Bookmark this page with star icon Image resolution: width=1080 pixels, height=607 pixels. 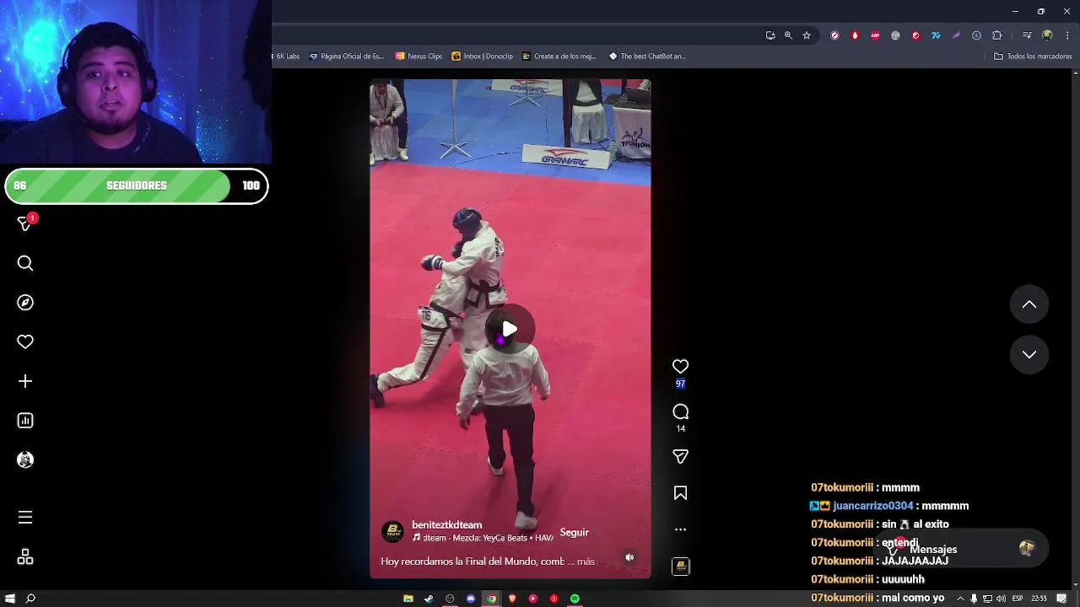tap(807, 35)
